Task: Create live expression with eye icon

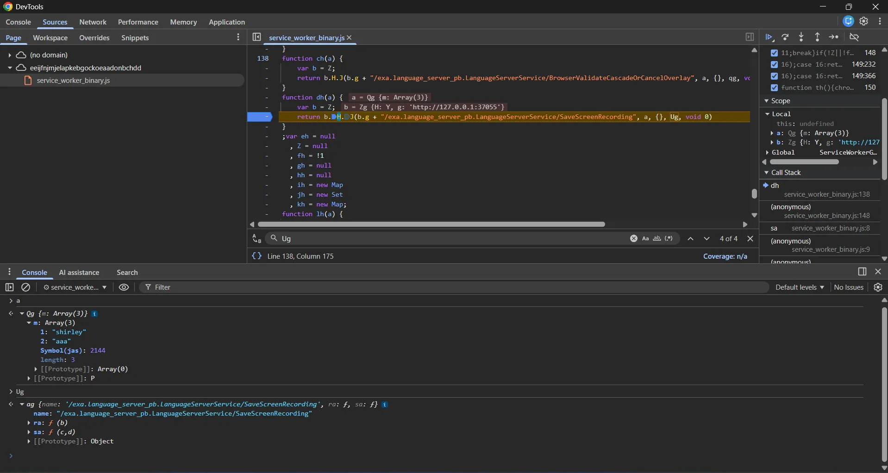Action: click(124, 287)
